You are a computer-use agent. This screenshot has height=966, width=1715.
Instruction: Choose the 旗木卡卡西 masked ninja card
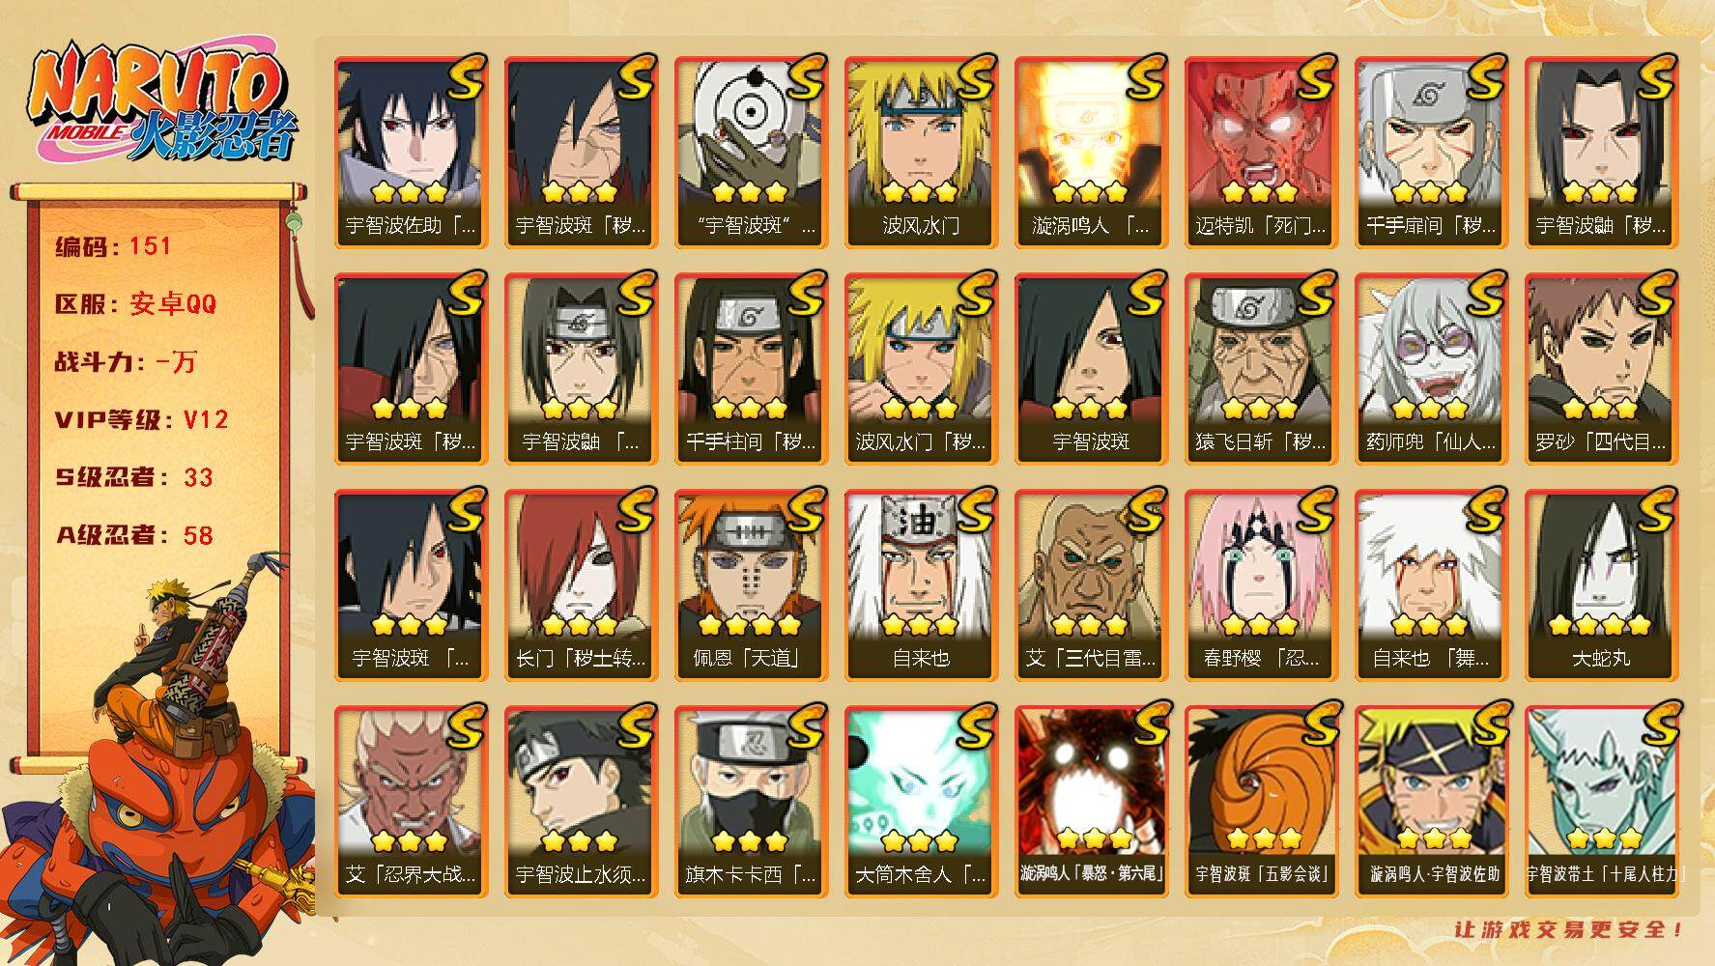point(751,802)
